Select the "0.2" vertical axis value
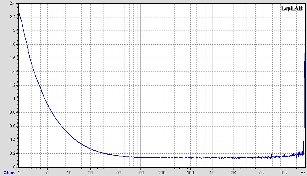The image size is (307, 176). (x=13, y=153)
